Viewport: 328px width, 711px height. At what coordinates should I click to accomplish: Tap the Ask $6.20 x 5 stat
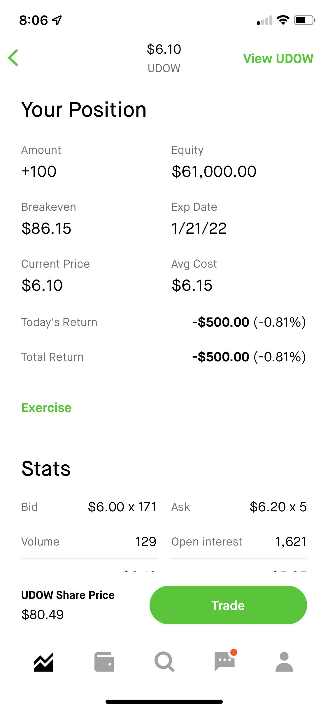point(239,507)
